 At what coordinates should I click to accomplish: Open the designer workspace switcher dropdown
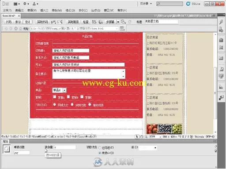pyautogui.click(x=146, y=4)
